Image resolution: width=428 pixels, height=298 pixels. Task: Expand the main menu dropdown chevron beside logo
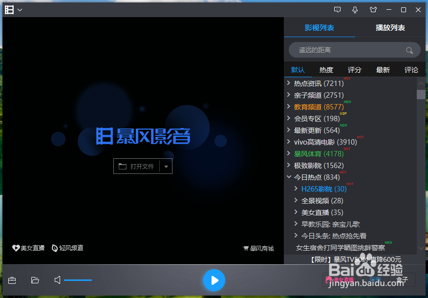[x=20, y=10]
